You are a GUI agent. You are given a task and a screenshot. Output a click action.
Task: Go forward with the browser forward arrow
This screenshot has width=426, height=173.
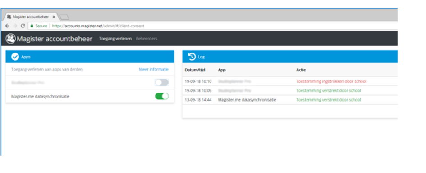(x=15, y=26)
